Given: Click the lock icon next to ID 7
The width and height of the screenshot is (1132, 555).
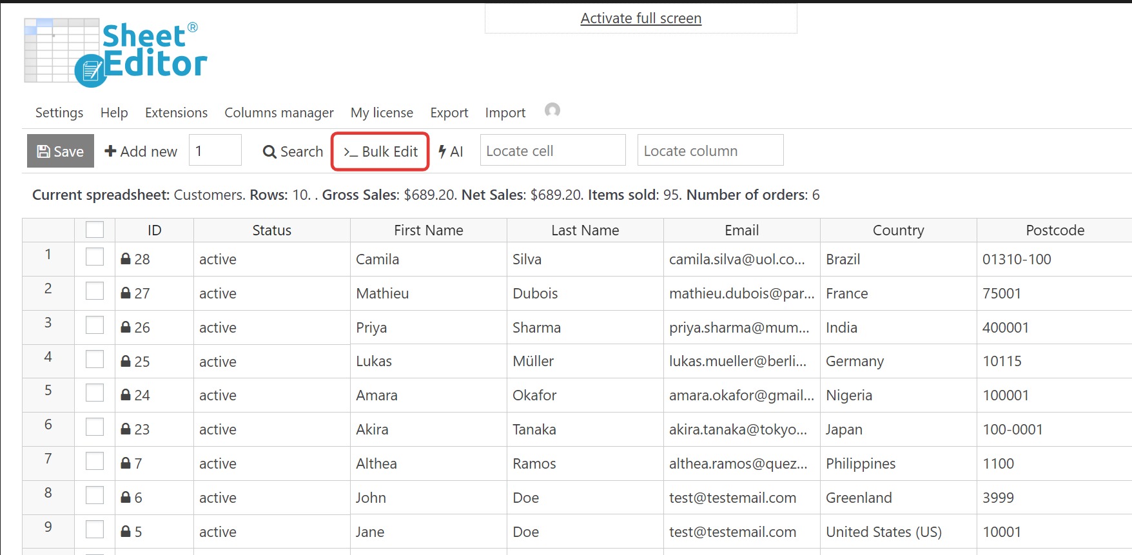Looking at the screenshot, I should coord(126,463).
